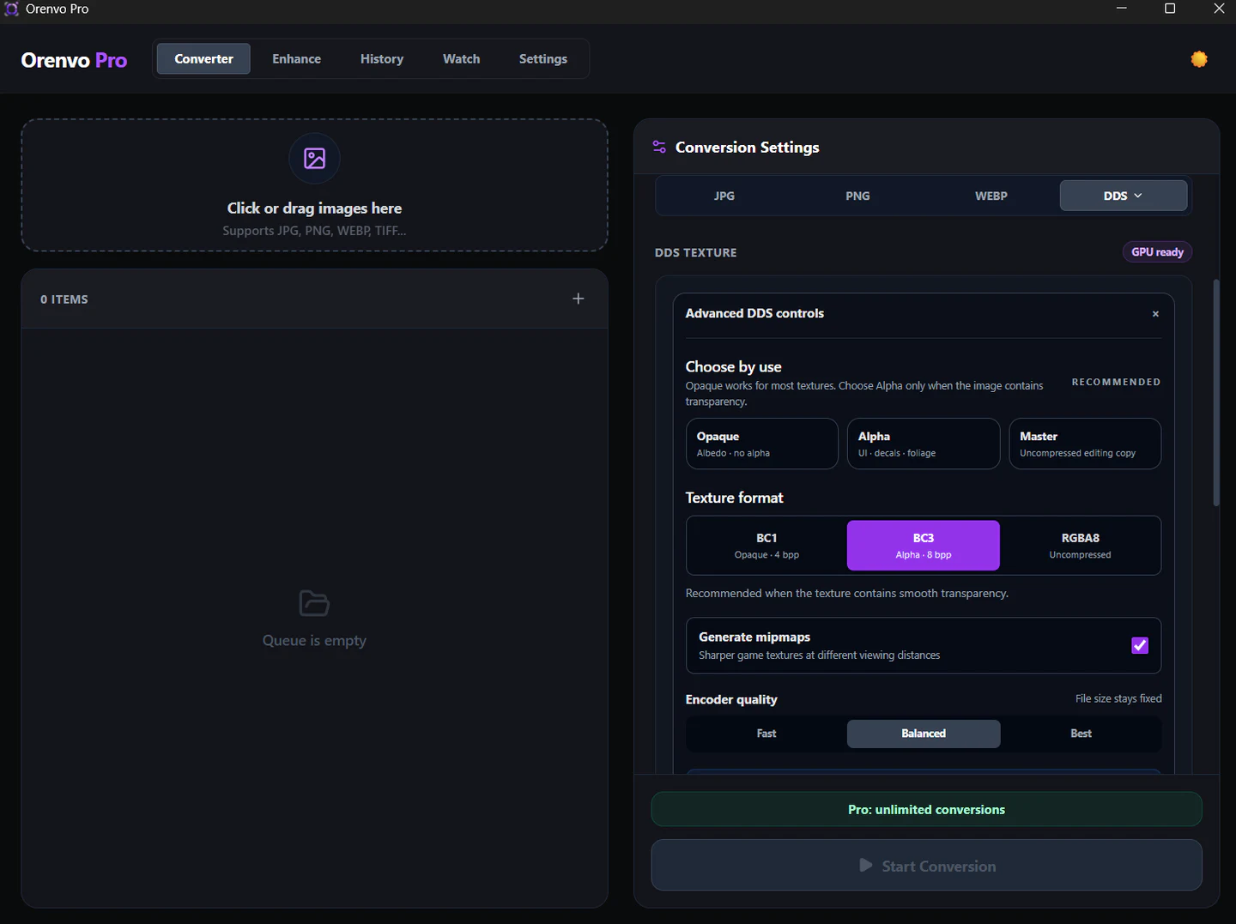Click the DDS TEXTURE section label
Viewport: 1236px width, 924px height.
click(696, 253)
